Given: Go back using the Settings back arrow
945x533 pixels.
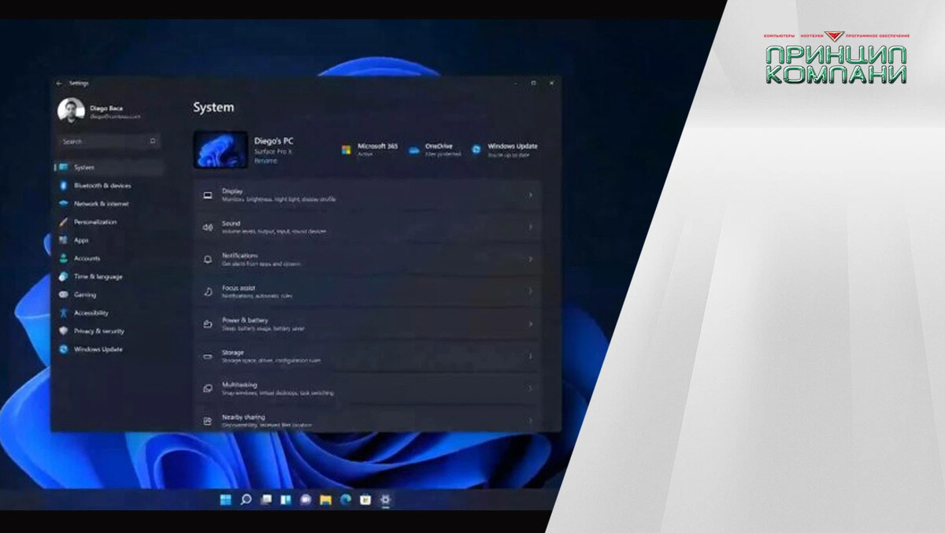Looking at the screenshot, I should [x=59, y=83].
